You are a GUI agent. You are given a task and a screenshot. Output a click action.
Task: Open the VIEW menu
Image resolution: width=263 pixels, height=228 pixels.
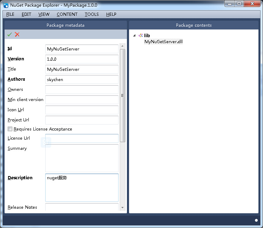pos(44,14)
